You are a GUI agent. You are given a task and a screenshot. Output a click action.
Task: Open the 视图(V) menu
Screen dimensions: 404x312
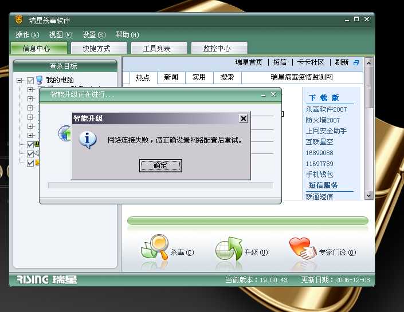pyautogui.click(x=61, y=35)
